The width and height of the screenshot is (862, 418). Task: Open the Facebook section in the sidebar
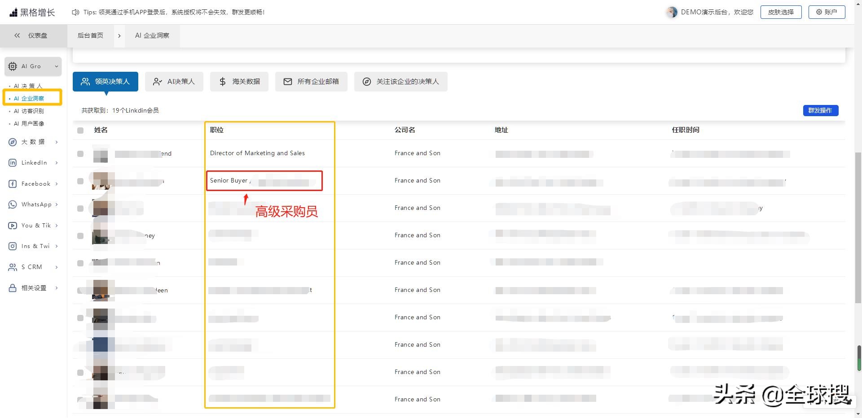(35, 183)
